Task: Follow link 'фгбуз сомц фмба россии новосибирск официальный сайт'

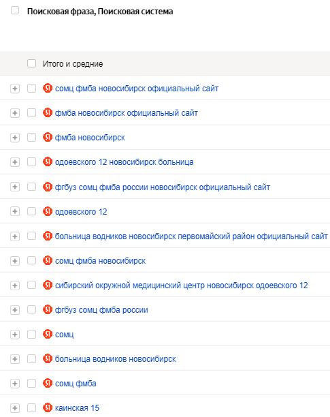Action: pos(163,187)
